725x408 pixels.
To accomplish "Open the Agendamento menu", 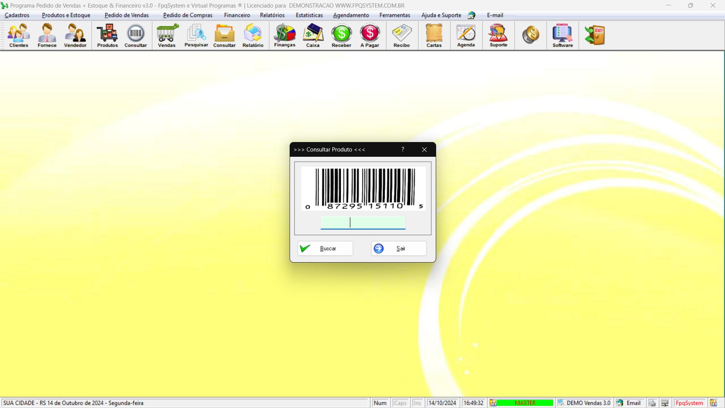I will (351, 15).
